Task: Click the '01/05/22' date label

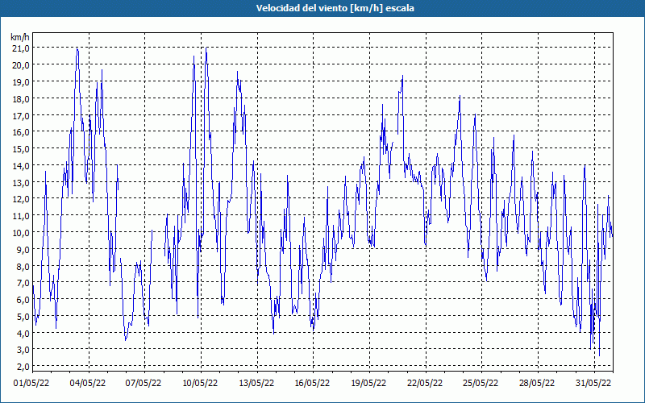Action: [x=31, y=384]
